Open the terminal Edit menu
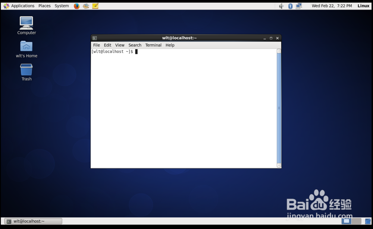The width and height of the screenshot is (373, 229). 107,45
